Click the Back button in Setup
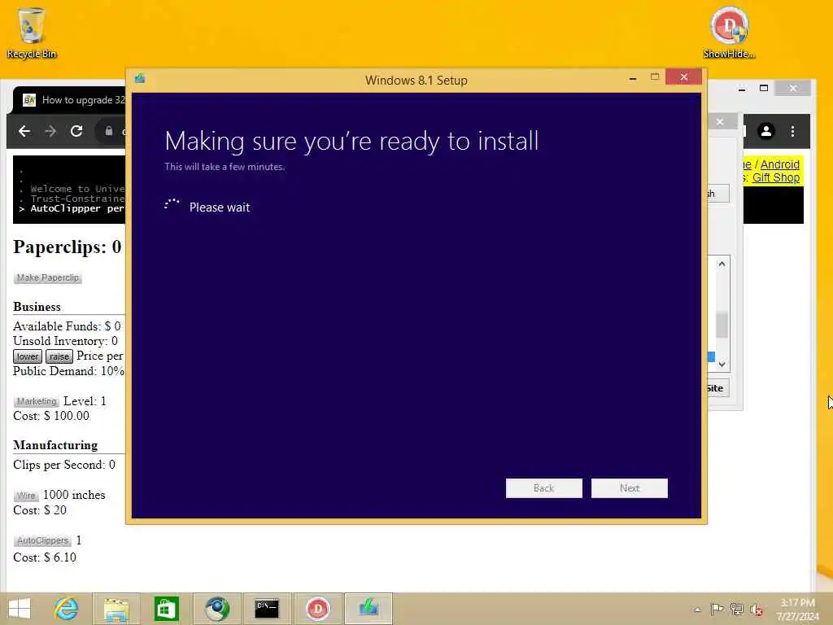Screen dimensions: 833x625 click(x=543, y=488)
